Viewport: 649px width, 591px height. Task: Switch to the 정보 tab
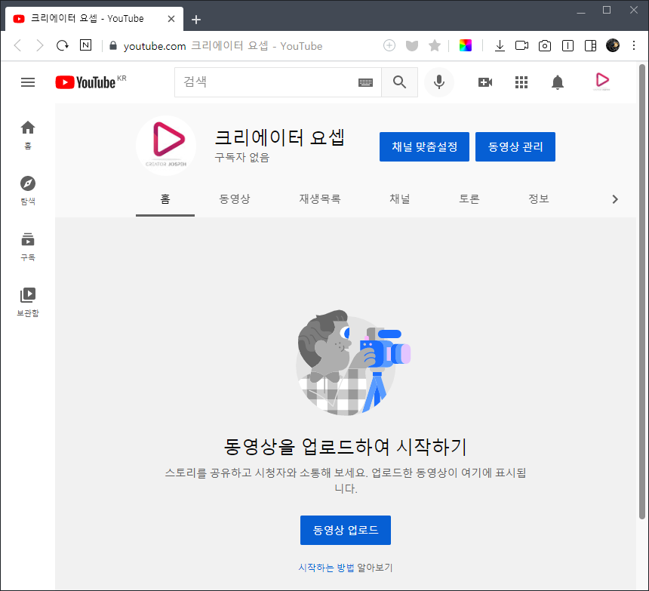click(539, 199)
